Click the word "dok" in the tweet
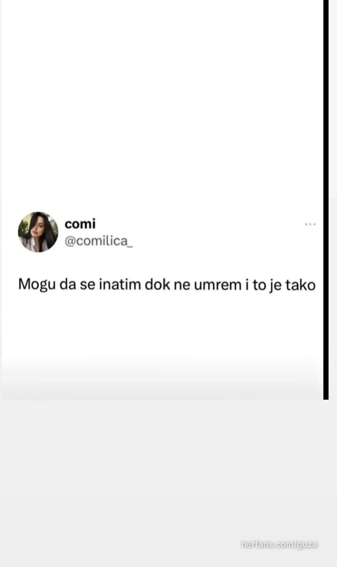Image resolution: width=337 pixels, height=567 pixels. point(157,285)
